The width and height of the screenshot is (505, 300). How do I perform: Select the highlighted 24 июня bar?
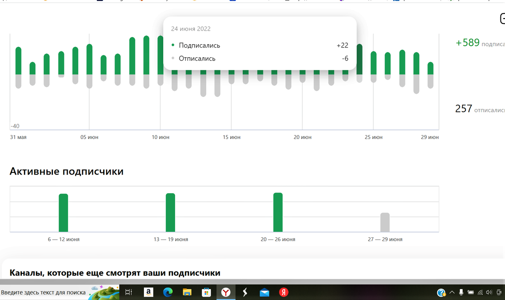(359, 63)
